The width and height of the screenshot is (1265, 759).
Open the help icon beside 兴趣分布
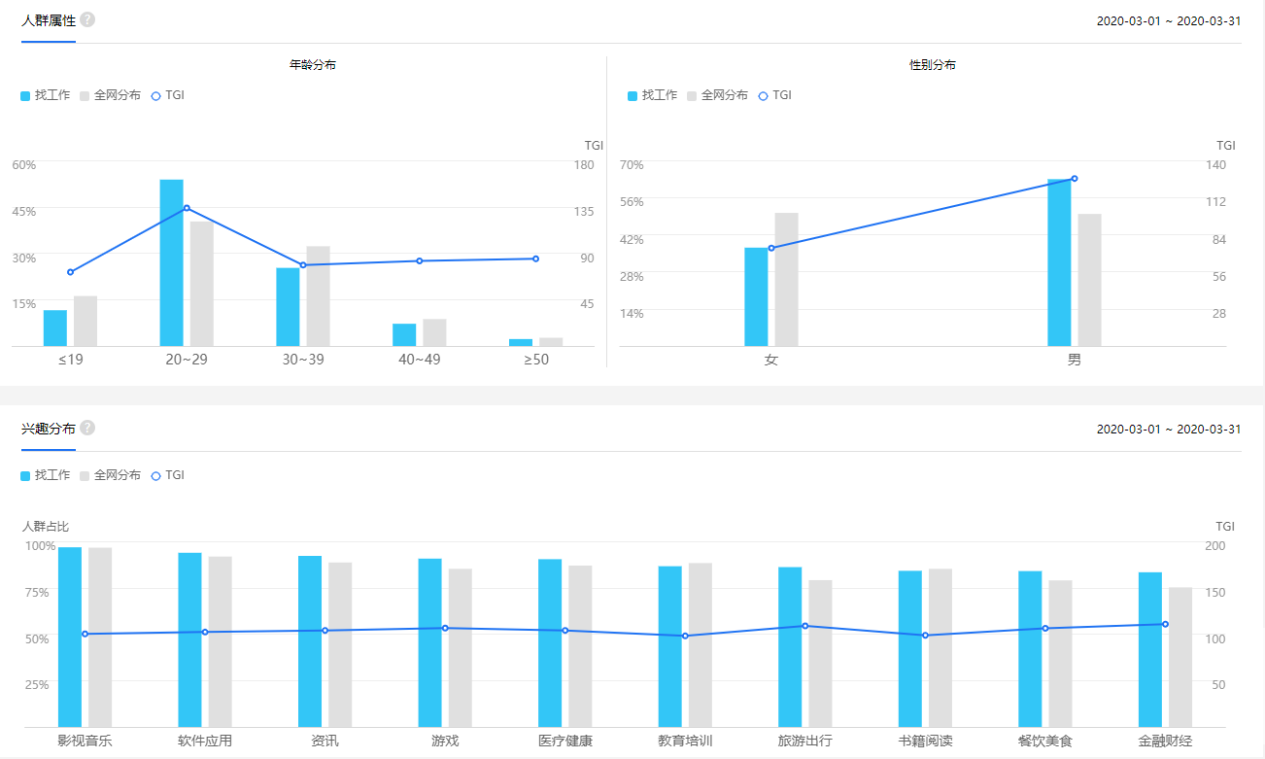(87, 429)
